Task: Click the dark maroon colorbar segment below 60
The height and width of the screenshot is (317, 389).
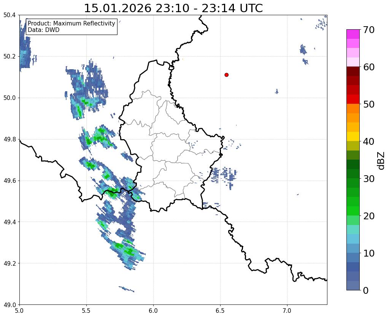Action: point(353,71)
